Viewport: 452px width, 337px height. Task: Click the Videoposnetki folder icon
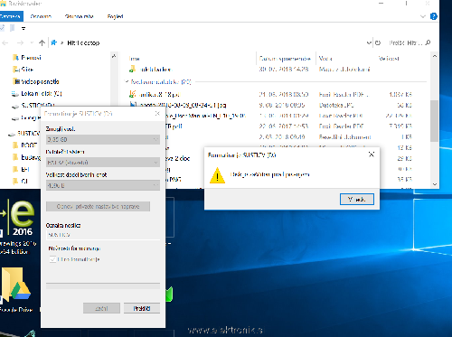coord(16,81)
